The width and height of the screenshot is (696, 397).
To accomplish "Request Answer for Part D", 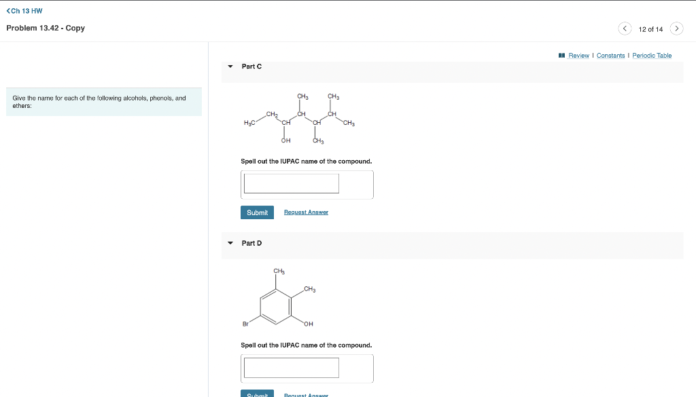I will pyautogui.click(x=306, y=394).
